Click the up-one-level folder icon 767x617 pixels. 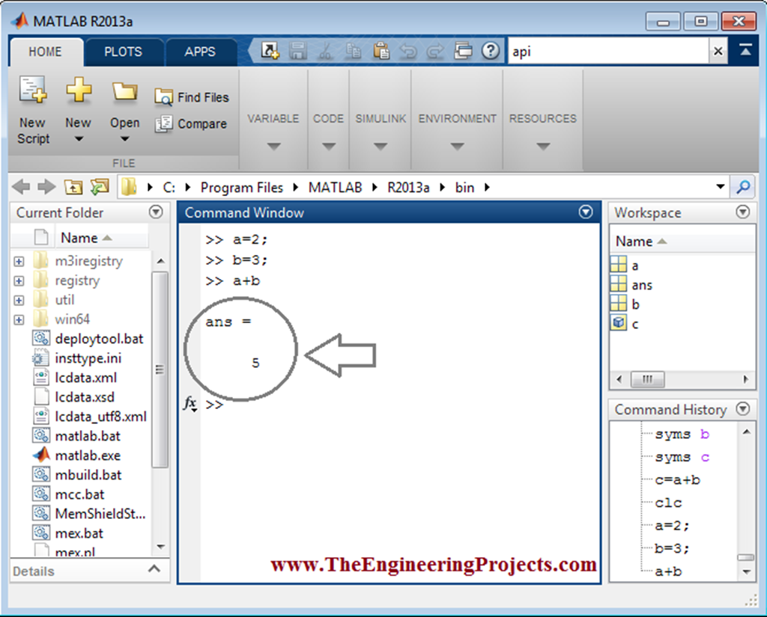click(73, 187)
